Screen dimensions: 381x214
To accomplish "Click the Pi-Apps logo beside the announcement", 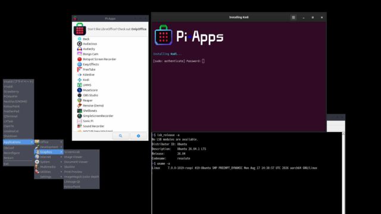I will point(80,29).
